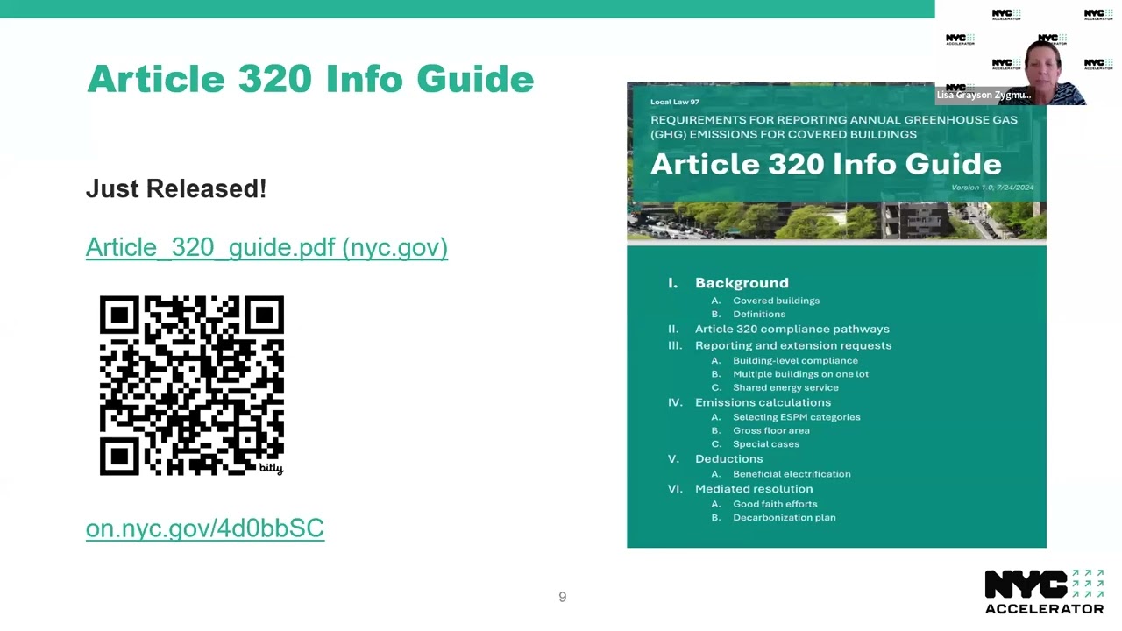Click slide number 9
Screen dimensions: 1122x631
pos(563,597)
